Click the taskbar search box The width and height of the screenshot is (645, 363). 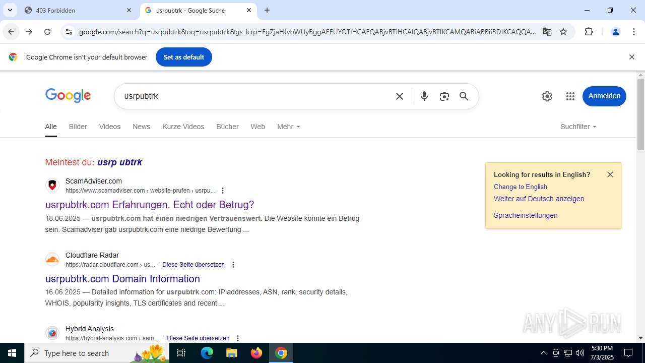pyautogui.click(x=97, y=353)
